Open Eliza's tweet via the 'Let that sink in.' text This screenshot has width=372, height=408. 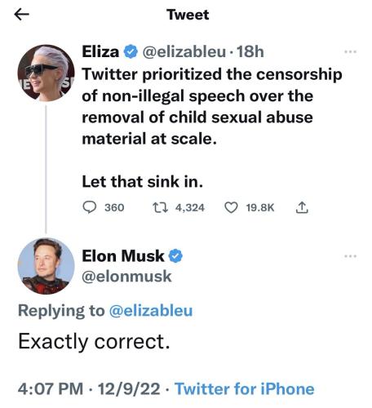[x=143, y=182]
